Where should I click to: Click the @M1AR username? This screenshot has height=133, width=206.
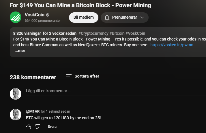pyautogui.click(x=33, y=111)
